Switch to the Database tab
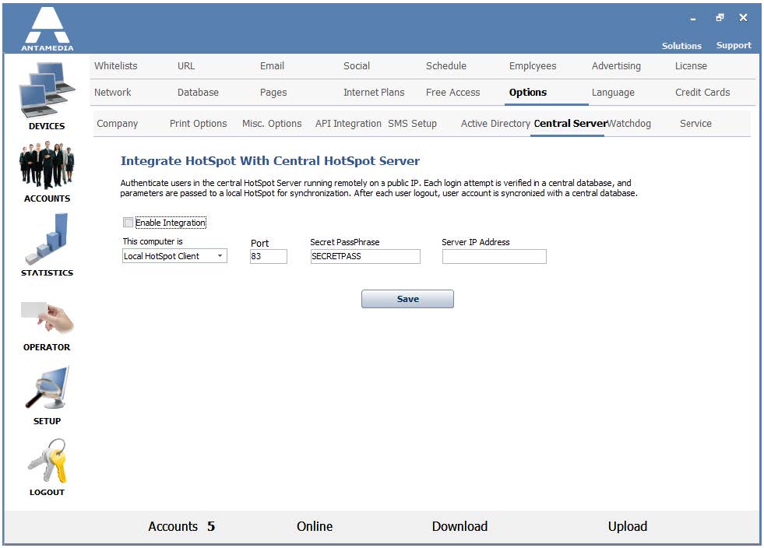 click(198, 92)
